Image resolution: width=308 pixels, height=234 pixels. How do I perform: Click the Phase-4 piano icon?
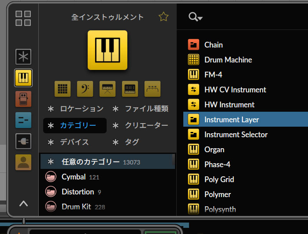click(193, 165)
